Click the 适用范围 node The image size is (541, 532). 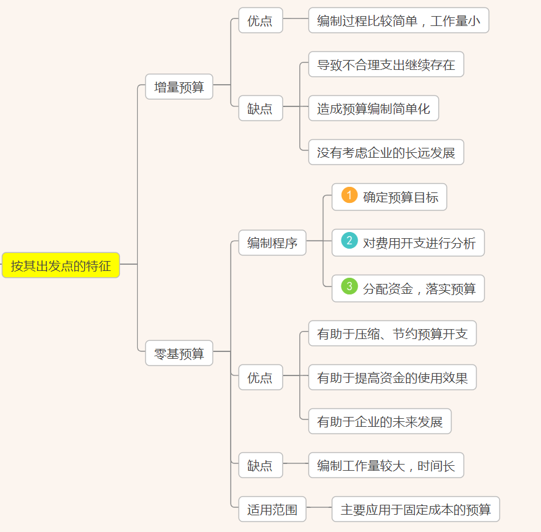(272, 509)
